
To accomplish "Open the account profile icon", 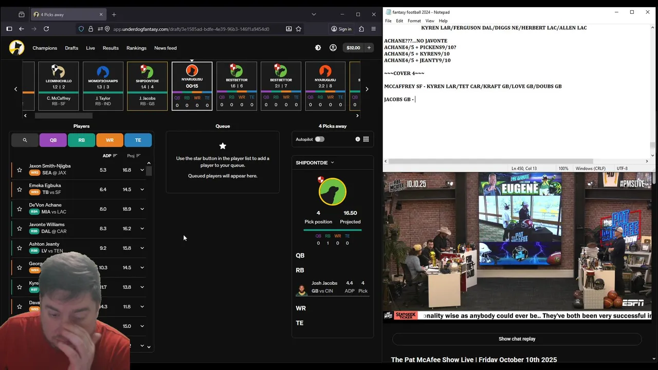I will (x=333, y=48).
